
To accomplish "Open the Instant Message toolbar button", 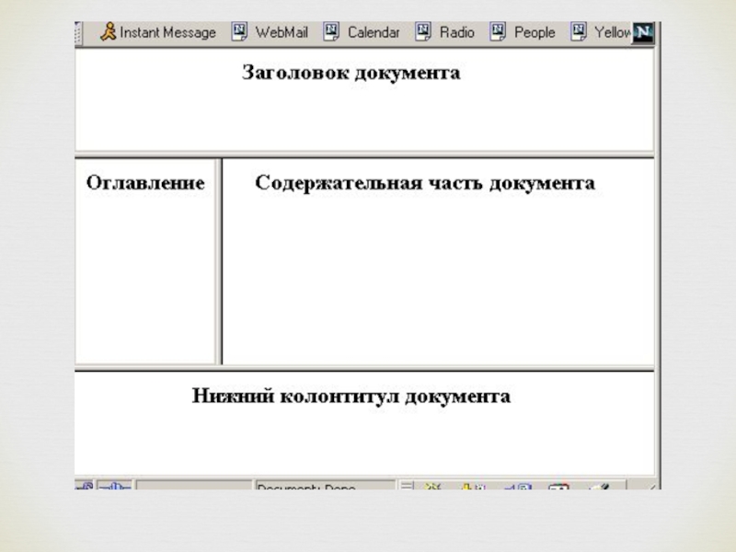I will click(157, 32).
